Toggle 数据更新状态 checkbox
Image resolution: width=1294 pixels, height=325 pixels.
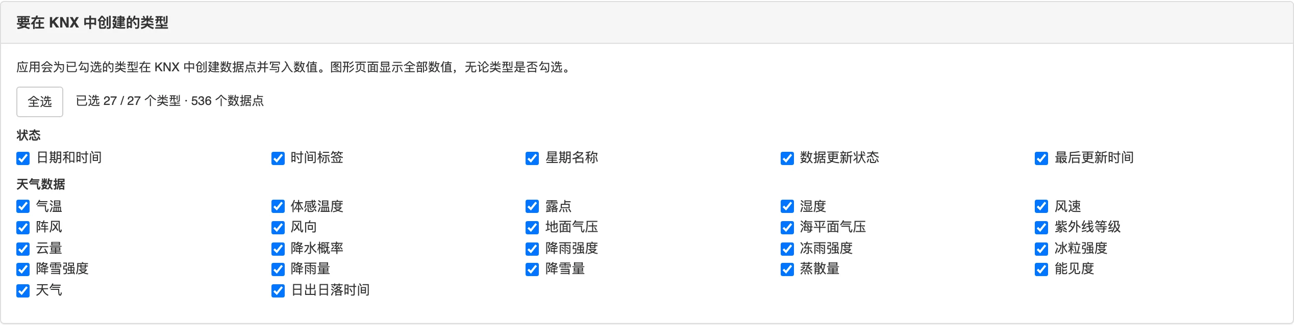tap(787, 158)
